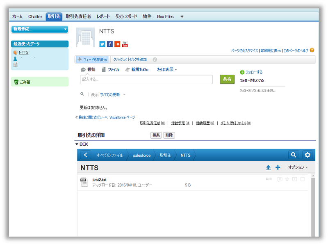Select the checkbox for test2.txt

[303, 179]
